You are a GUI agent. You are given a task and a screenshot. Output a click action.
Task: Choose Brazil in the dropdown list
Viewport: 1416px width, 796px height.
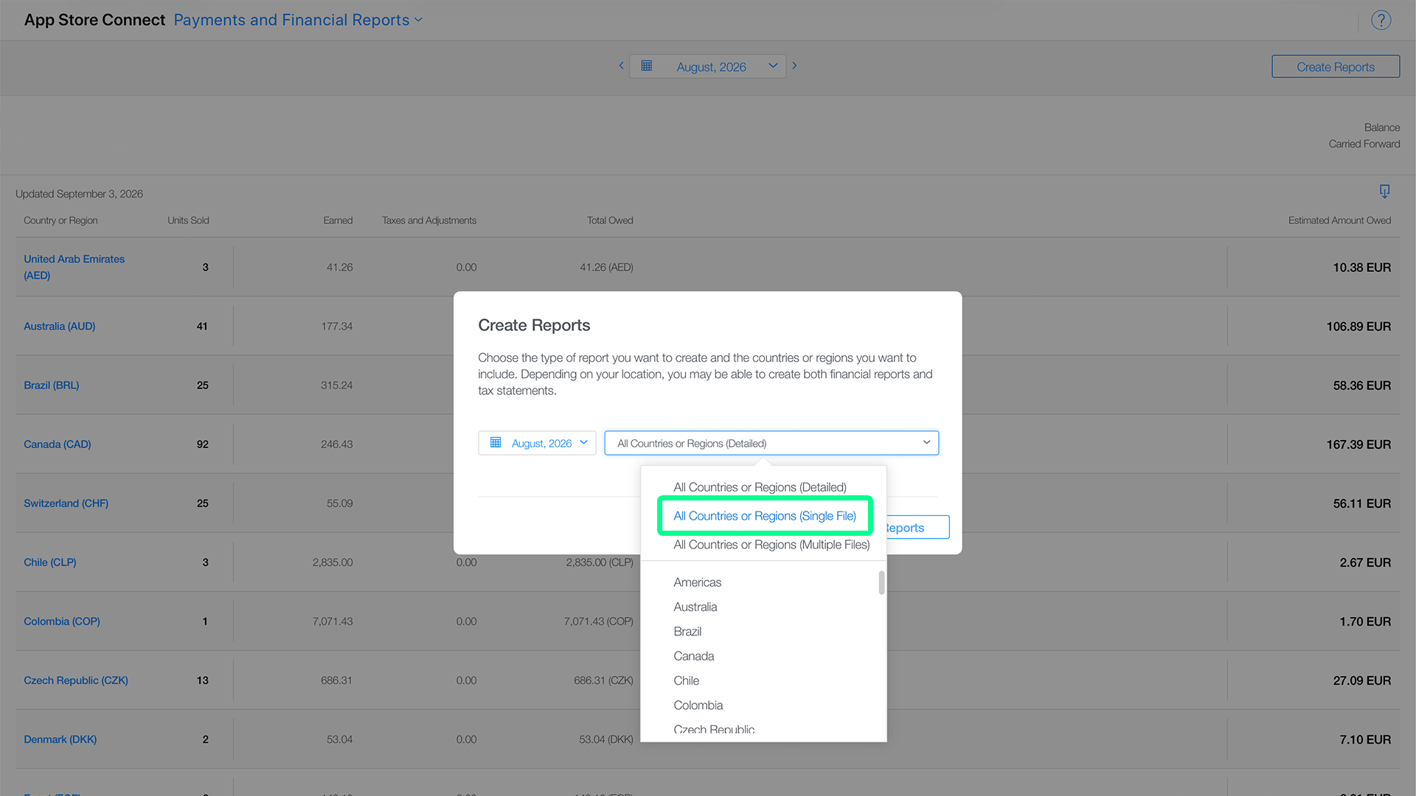click(687, 632)
